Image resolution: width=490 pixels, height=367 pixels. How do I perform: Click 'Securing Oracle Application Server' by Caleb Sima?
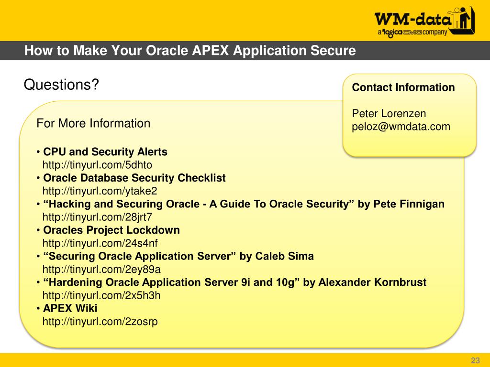click(178, 256)
